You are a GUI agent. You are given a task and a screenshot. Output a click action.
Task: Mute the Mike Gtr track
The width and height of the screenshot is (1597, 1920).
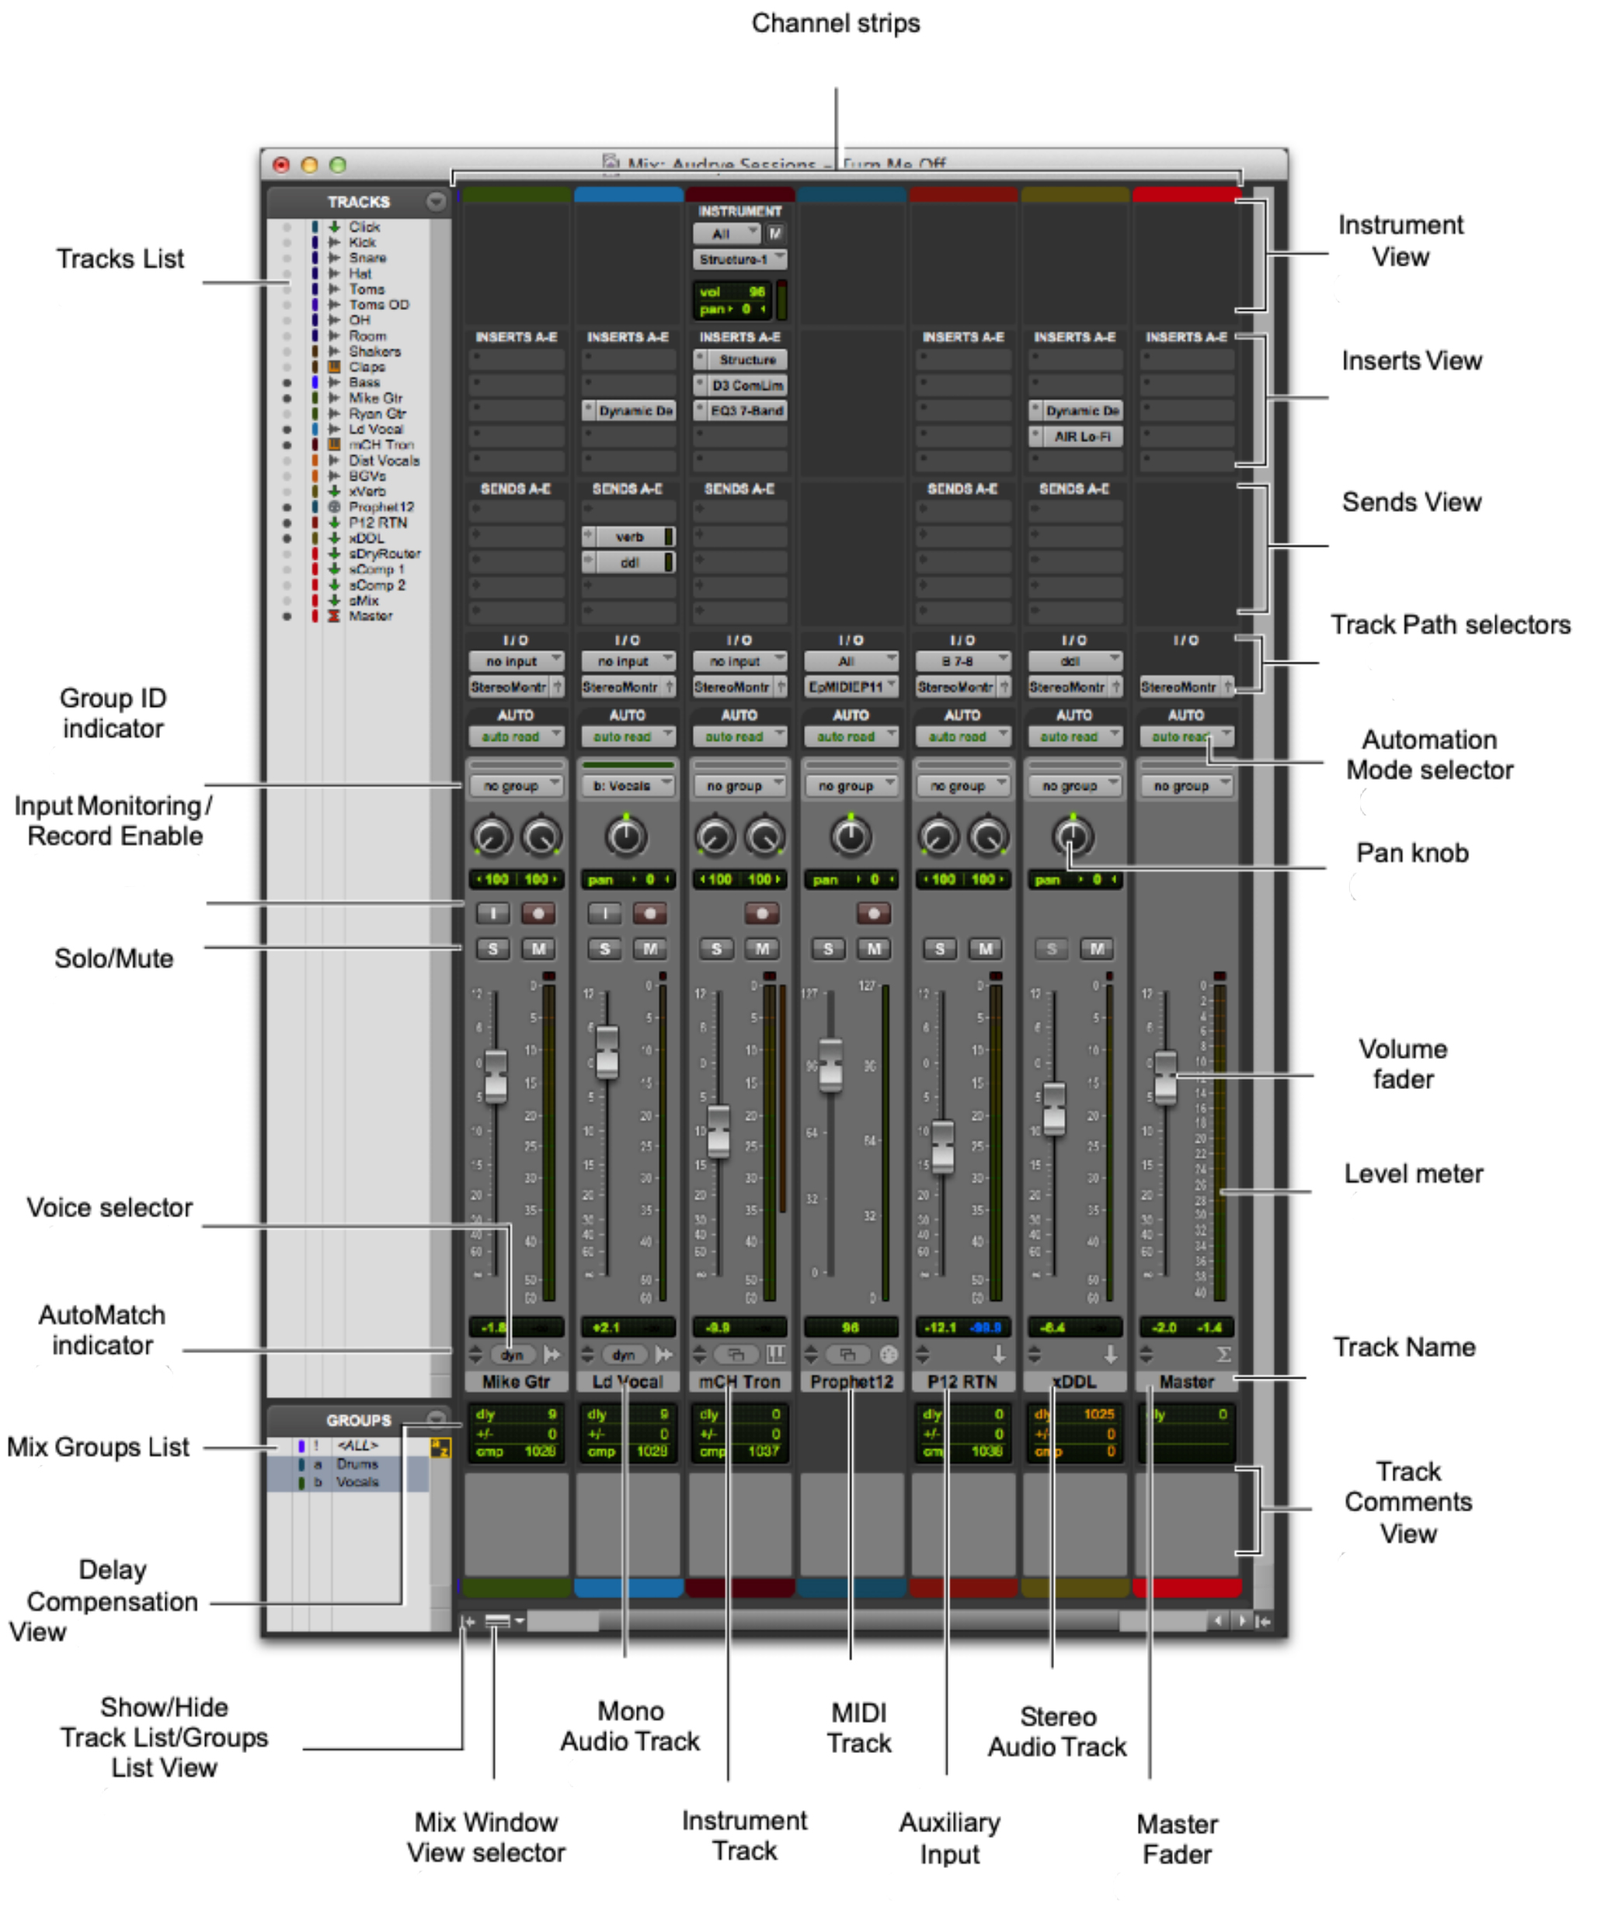(538, 948)
